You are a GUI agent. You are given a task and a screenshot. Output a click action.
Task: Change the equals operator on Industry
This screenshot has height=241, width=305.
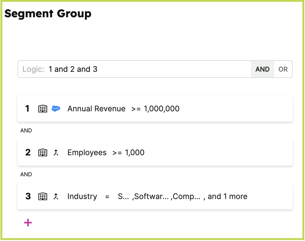(107, 197)
